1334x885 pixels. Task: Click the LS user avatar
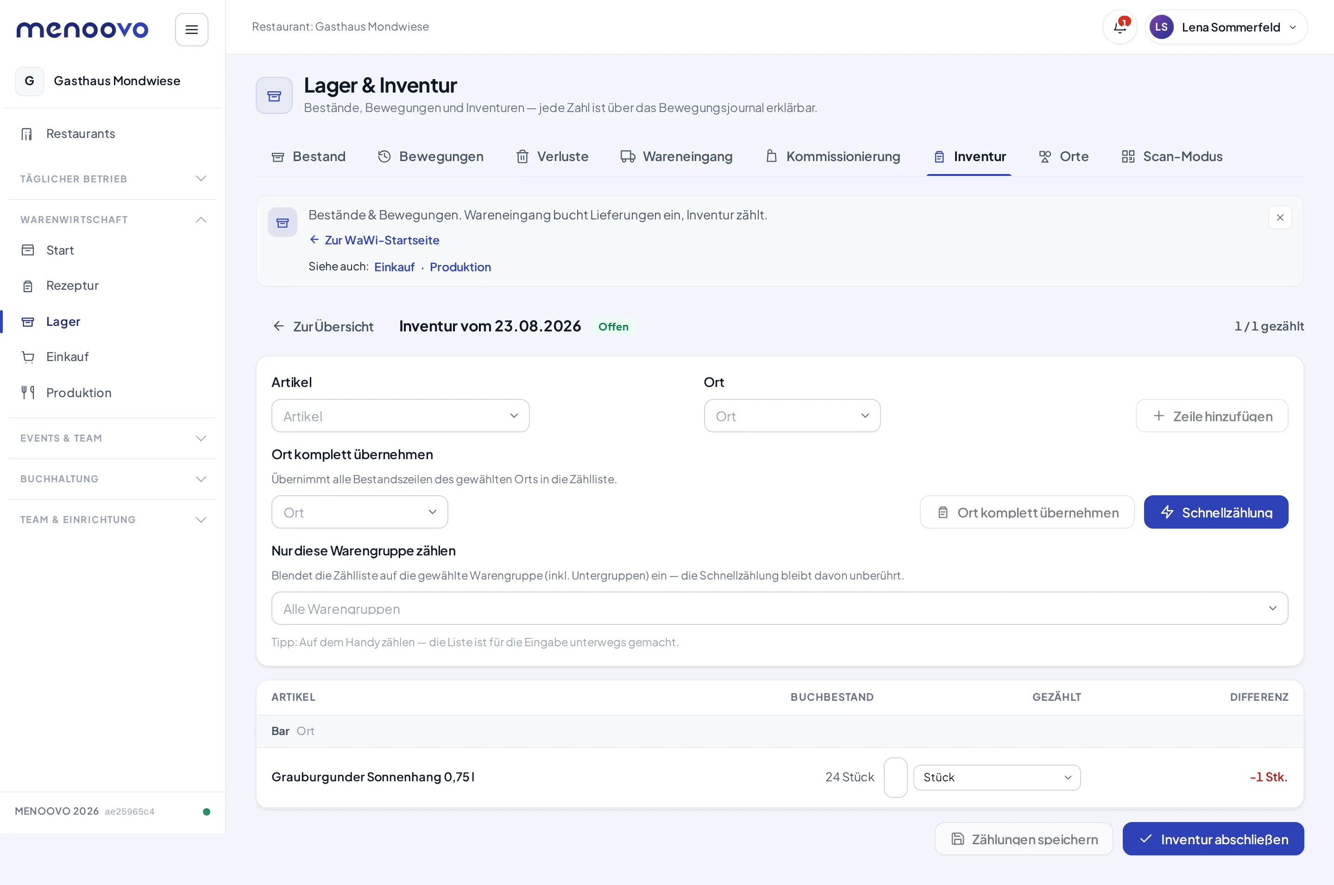click(x=1161, y=26)
